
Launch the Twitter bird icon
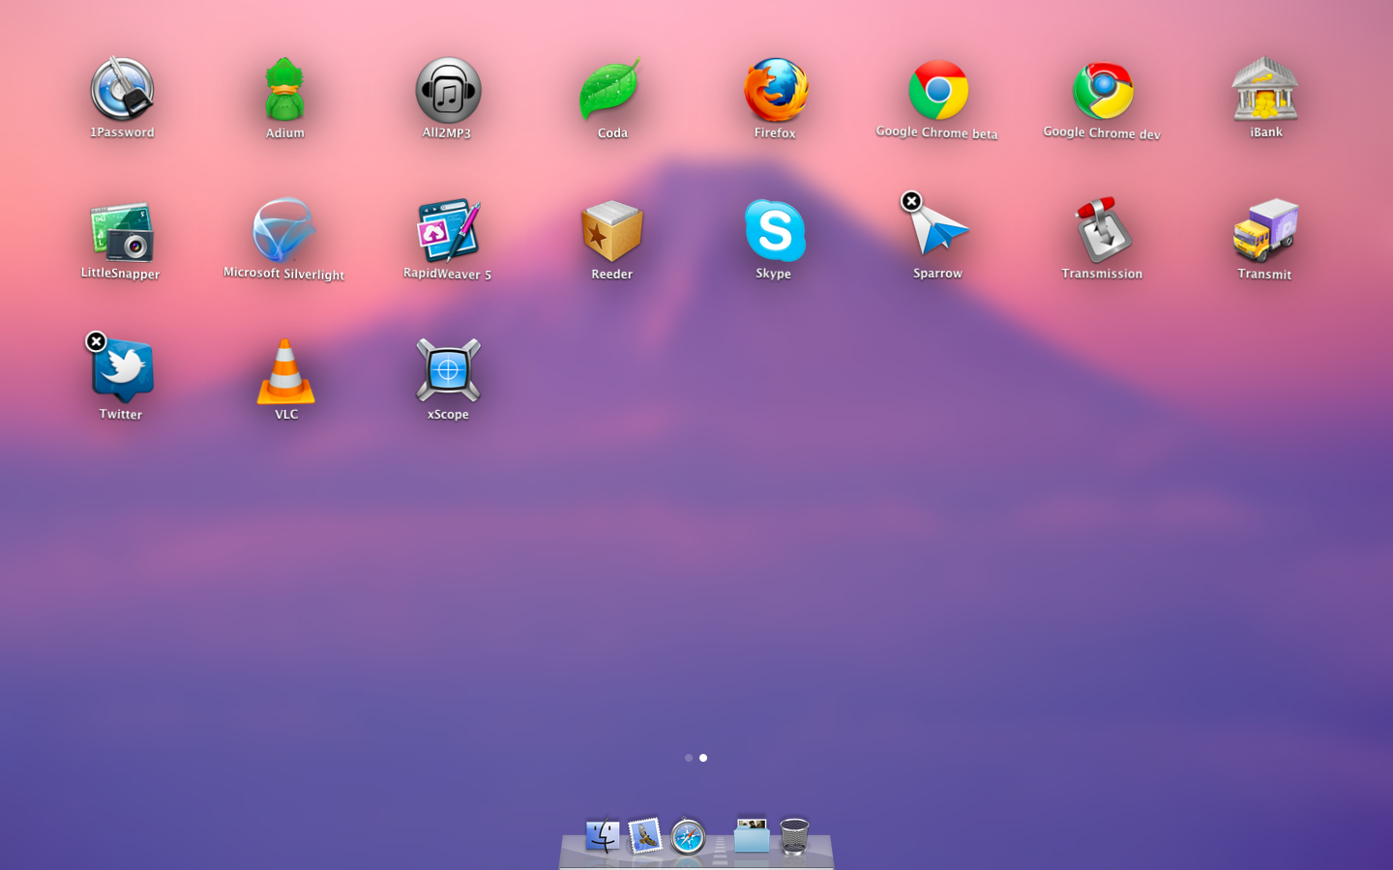point(123,370)
